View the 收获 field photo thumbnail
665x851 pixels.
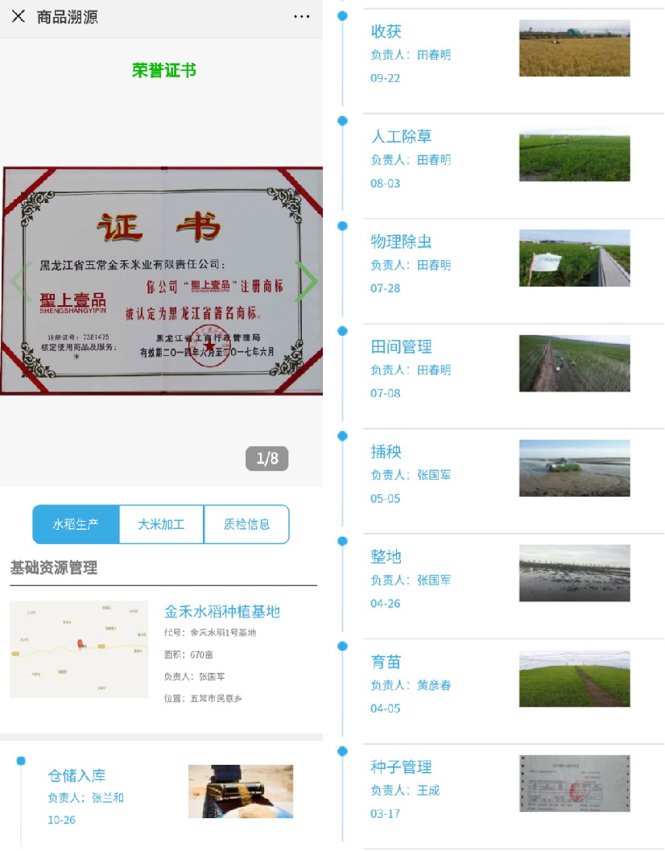(x=574, y=48)
